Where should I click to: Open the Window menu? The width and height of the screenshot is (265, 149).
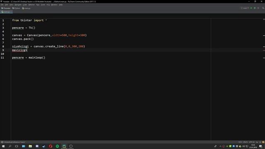point(54,5)
